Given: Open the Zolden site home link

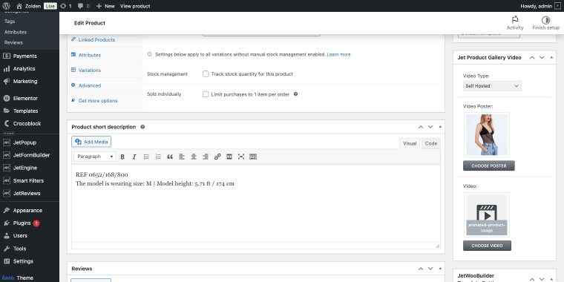Looking at the screenshot, I should coord(29,6).
